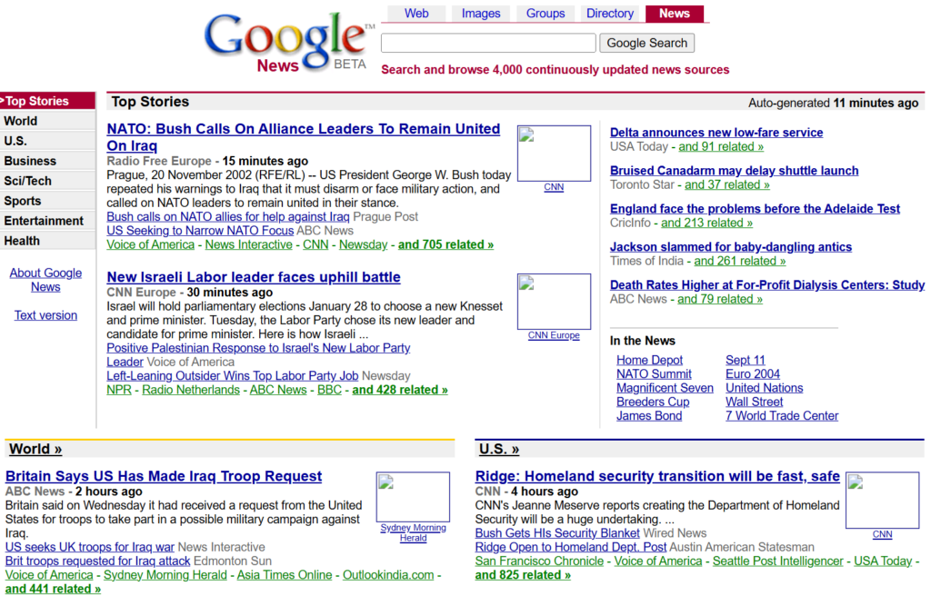This screenshot has width=931, height=596.
Task: Open the Business section in sidebar
Action: [x=30, y=161]
